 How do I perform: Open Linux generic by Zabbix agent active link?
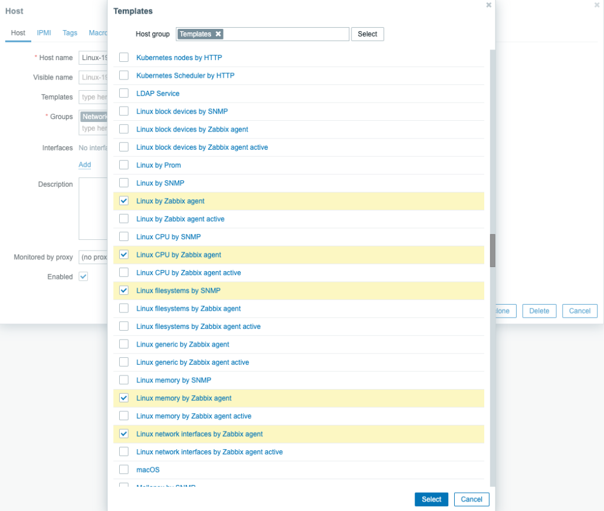tap(193, 362)
